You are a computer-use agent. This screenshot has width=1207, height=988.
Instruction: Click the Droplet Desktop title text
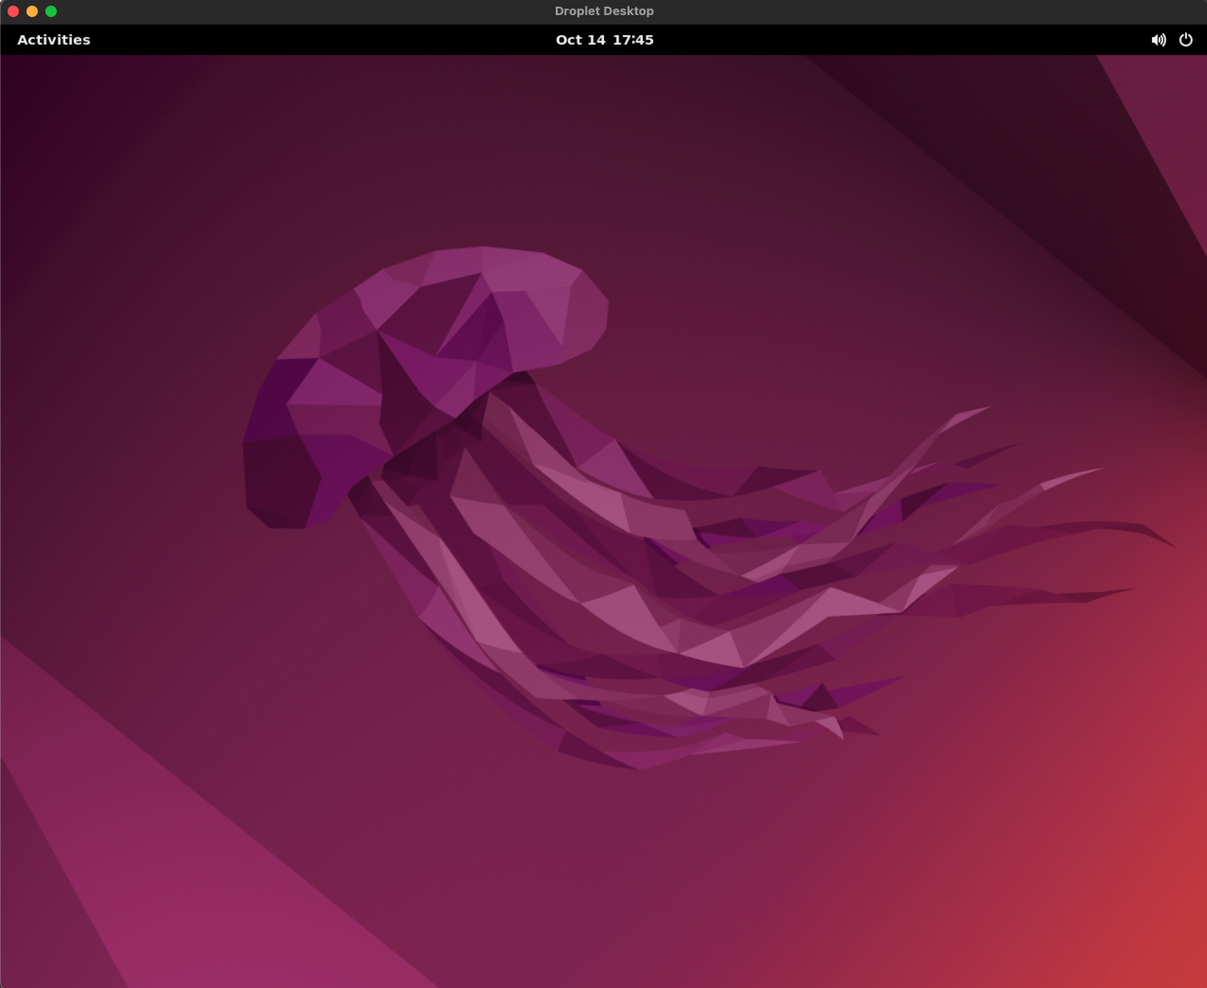(x=604, y=11)
